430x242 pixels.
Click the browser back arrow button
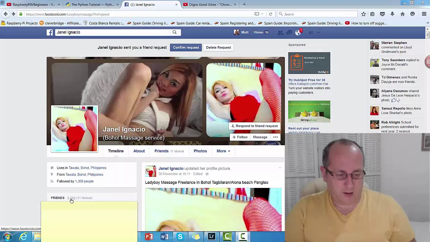click(6, 14)
